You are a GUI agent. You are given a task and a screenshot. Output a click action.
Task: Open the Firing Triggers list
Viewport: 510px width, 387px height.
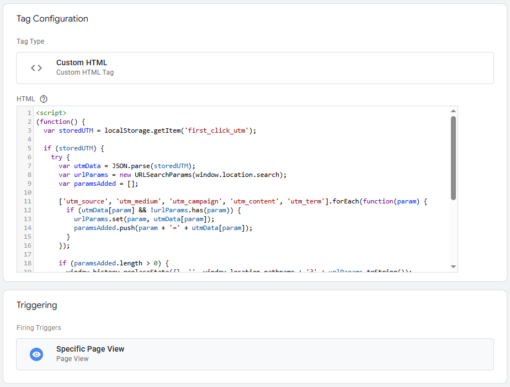(x=39, y=327)
